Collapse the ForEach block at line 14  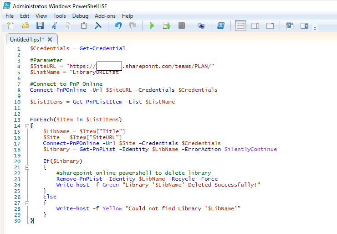tap(27, 126)
